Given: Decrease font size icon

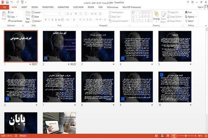Looking at the screenshot, I should 71,14.
